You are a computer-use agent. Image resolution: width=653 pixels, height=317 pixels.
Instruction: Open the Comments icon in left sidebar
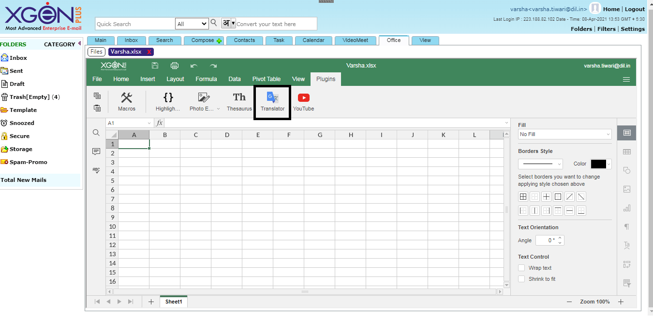[96, 152]
